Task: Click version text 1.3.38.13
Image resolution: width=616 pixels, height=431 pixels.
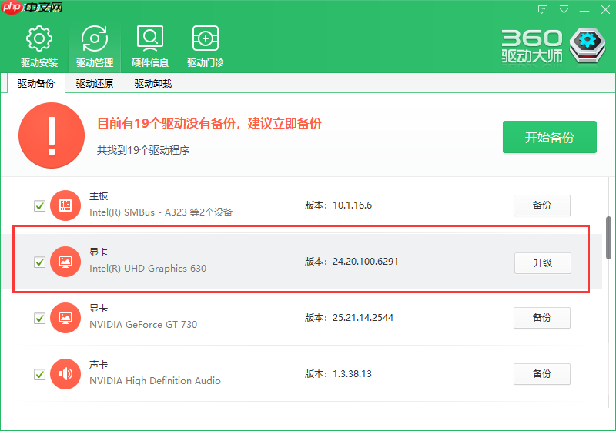Action: pos(352,374)
